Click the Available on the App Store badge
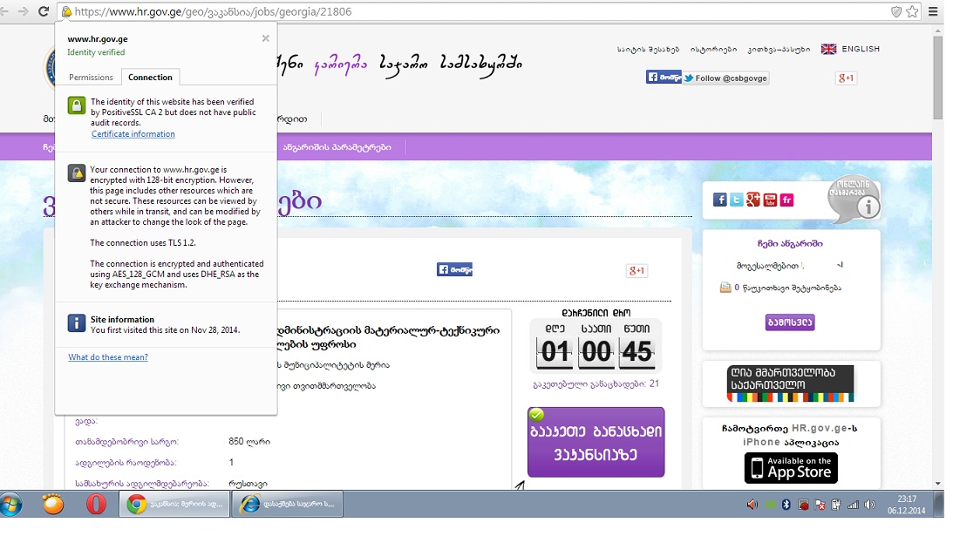The width and height of the screenshot is (953, 536). click(792, 468)
